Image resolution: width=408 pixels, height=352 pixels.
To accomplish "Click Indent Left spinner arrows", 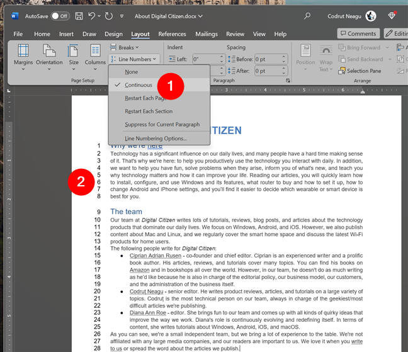I will click(x=222, y=59).
